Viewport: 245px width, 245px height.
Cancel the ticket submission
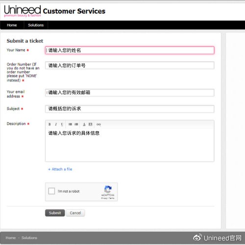pyautogui.click(x=75, y=213)
